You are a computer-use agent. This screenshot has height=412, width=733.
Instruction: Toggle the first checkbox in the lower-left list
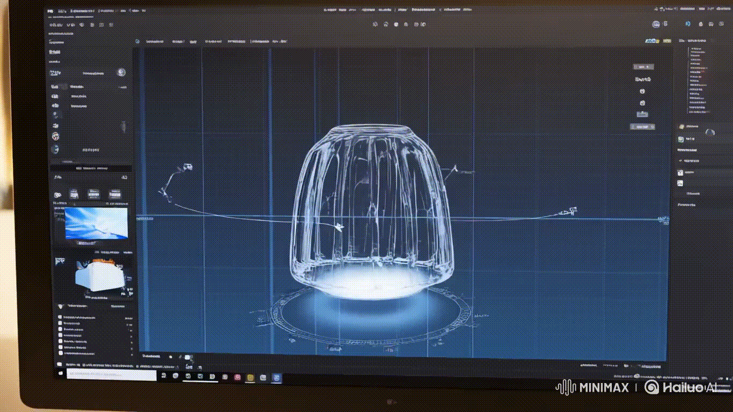60,317
